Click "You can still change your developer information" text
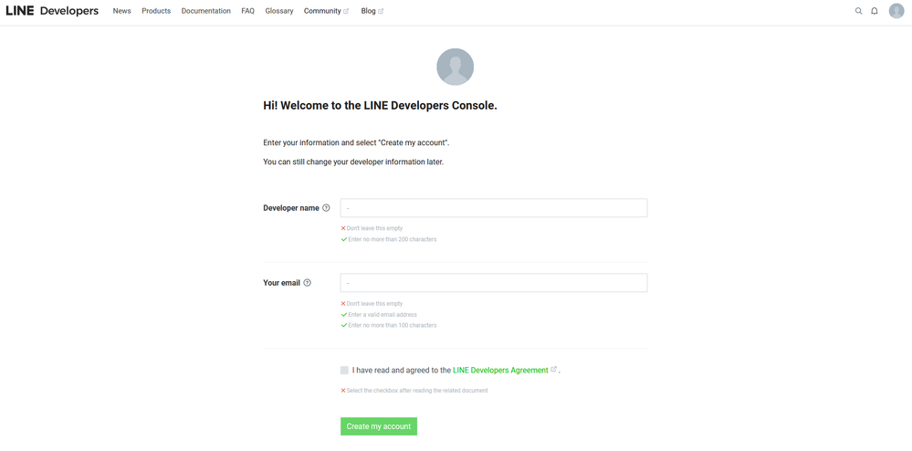This screenshot has width=912, height=451. (353, 162)
